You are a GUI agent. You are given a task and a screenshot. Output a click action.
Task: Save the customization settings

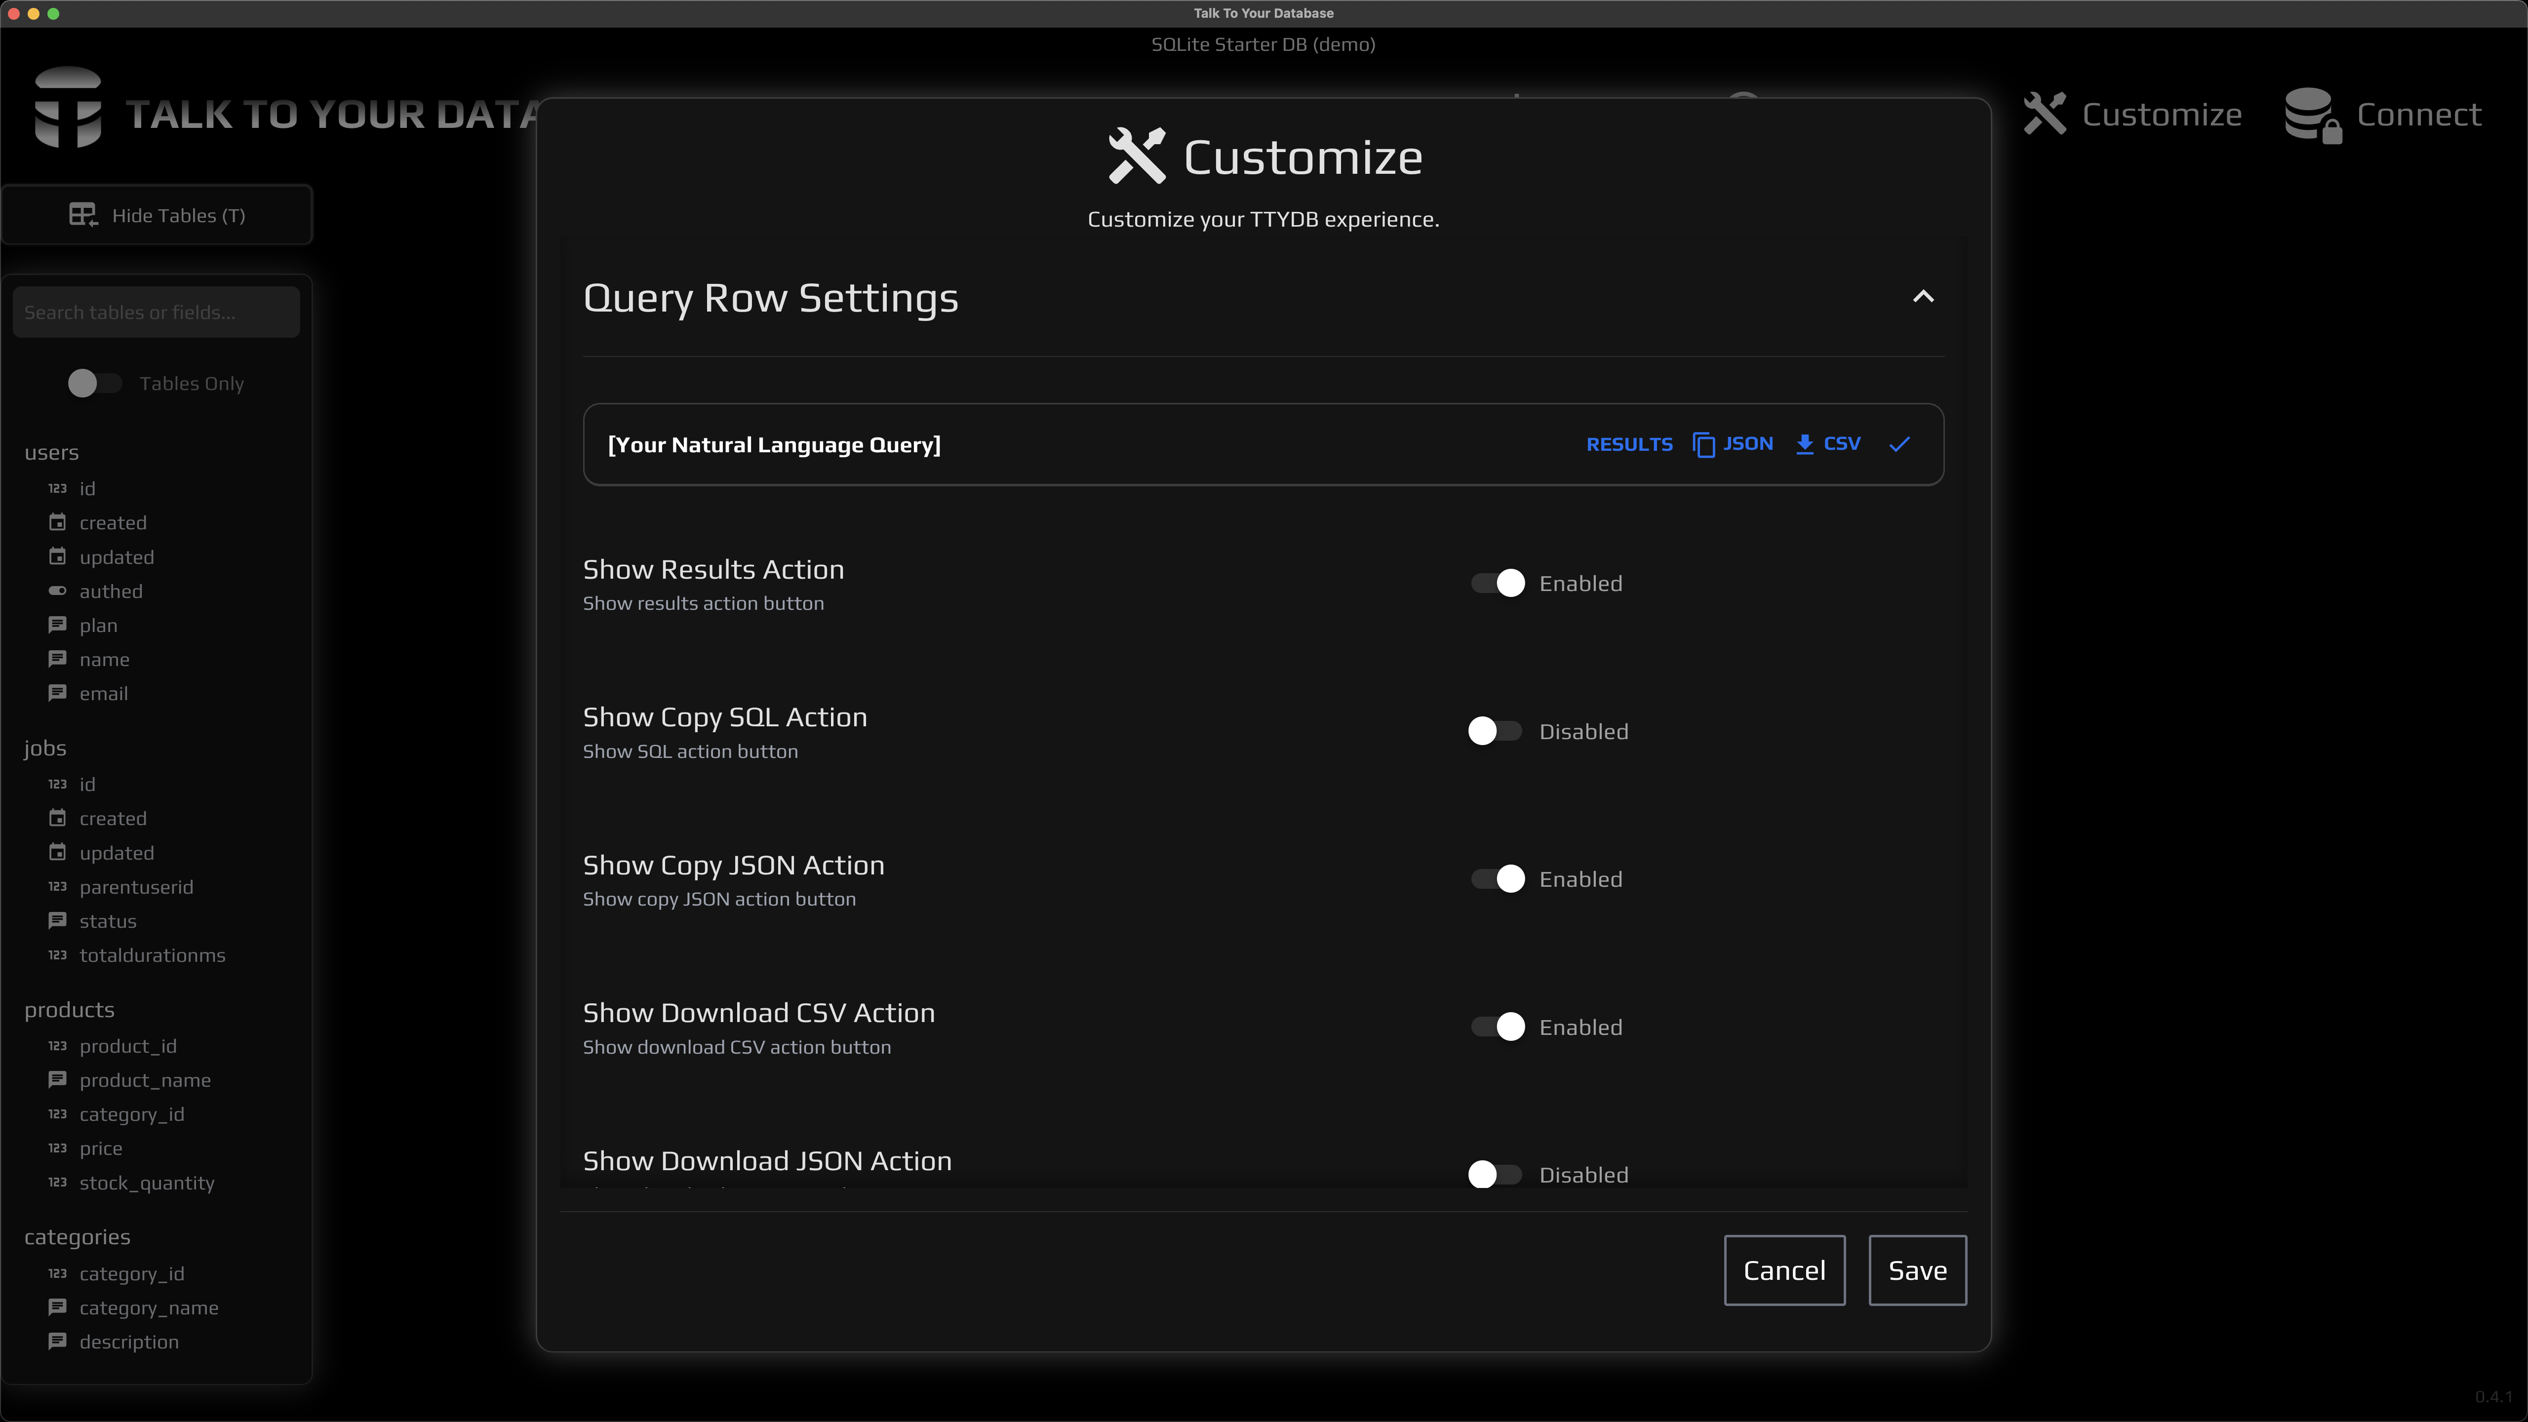[1917, 1270]
